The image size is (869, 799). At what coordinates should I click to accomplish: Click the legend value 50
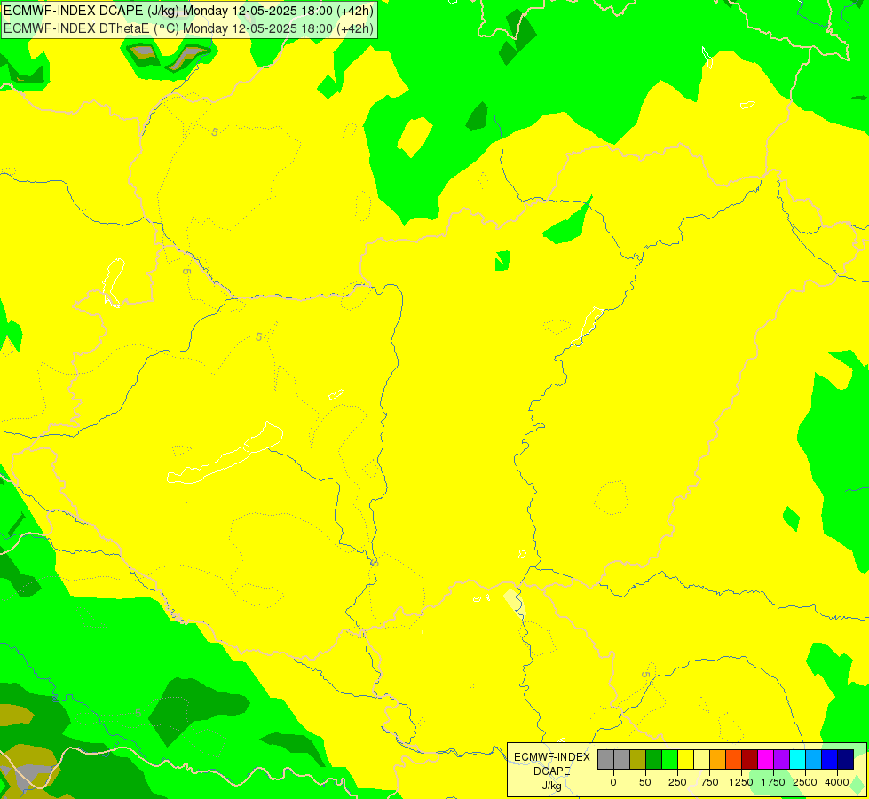click(x=645, y=782)
